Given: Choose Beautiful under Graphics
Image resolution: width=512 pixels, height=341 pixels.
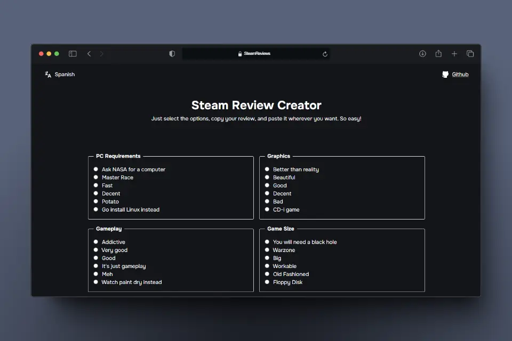Looking at the screenshot, I should coord(267,177).
